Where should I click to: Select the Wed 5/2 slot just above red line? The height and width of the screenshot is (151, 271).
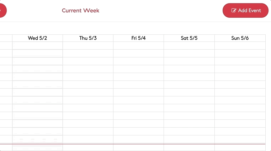click(x=37, y=139)
